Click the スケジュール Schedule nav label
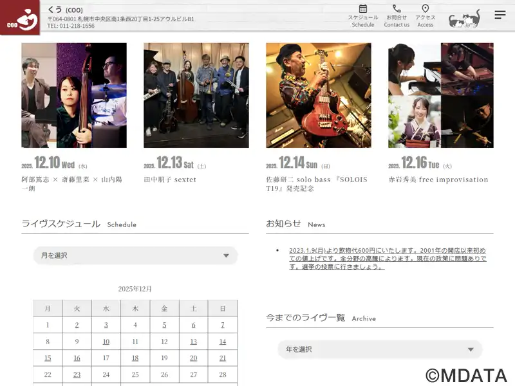The image size is (515, 386). (363, 21)
